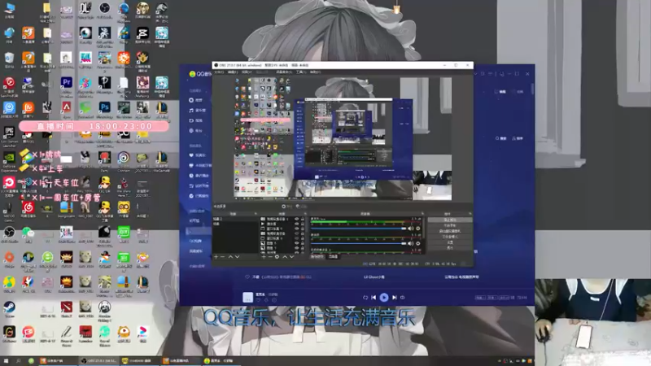This screenshot has width=651, height=366.
Task: Open first mixer track settings gear
Action: click(x=418, y=229)
